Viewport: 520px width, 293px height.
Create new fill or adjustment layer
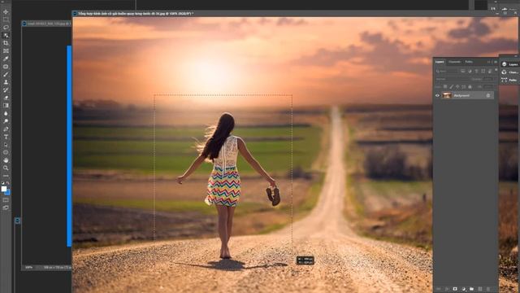pos(464,289)
